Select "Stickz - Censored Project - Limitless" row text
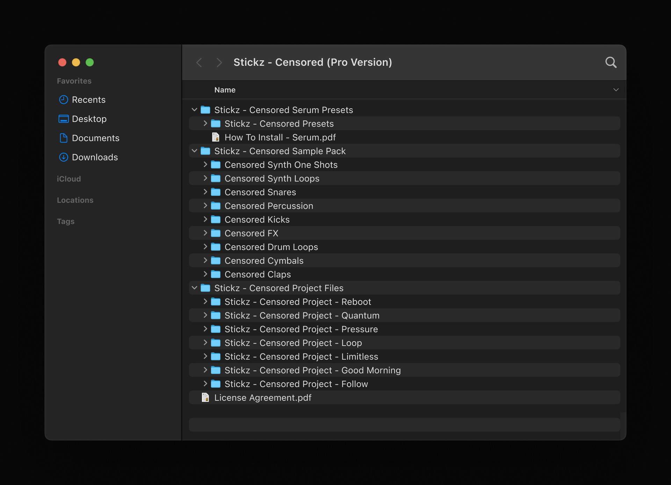The image size is (671, 485). [301, 357]
